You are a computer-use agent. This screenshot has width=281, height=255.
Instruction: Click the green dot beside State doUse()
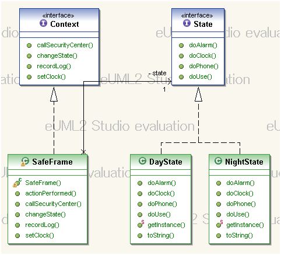(x=181, y=77)
